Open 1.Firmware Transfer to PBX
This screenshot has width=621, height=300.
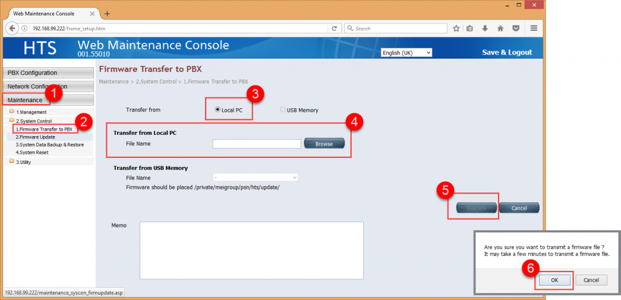click(44, 129)
